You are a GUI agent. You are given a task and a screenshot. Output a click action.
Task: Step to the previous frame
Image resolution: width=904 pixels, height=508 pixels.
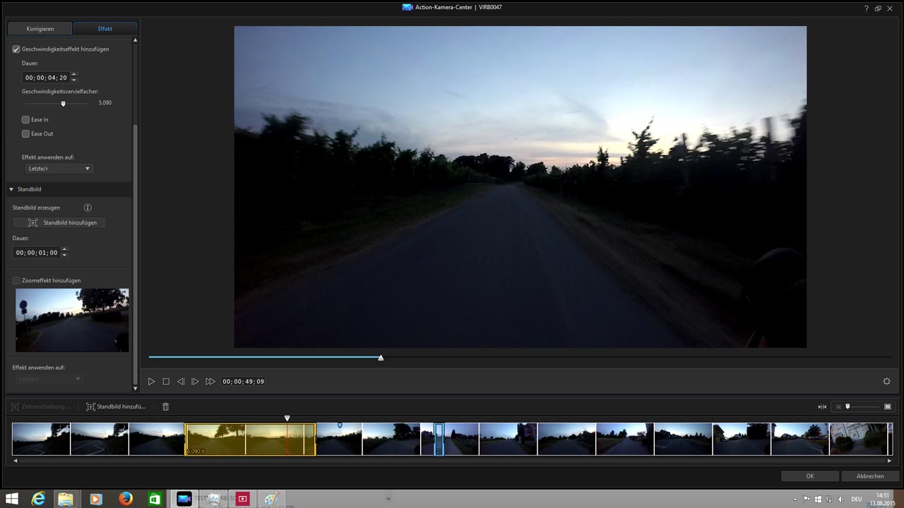click(x=181, y=382)
